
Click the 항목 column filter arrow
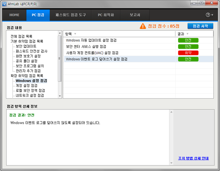[x=75, y=34]
